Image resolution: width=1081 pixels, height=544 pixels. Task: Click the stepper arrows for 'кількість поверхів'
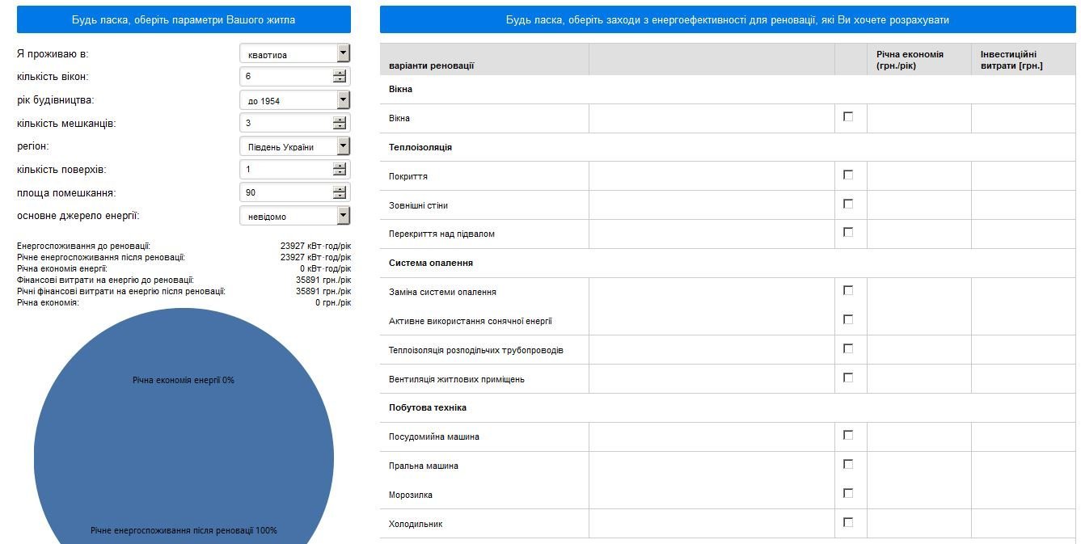click(x=340, y=170)
